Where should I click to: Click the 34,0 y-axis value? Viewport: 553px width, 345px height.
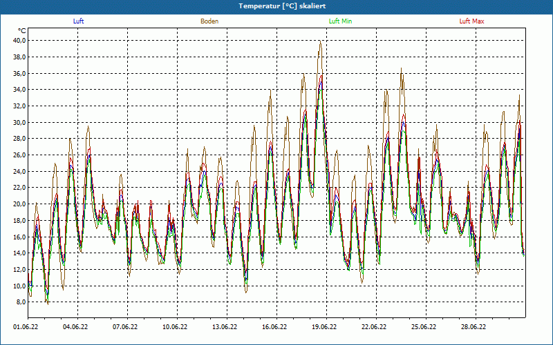[19, 90]
